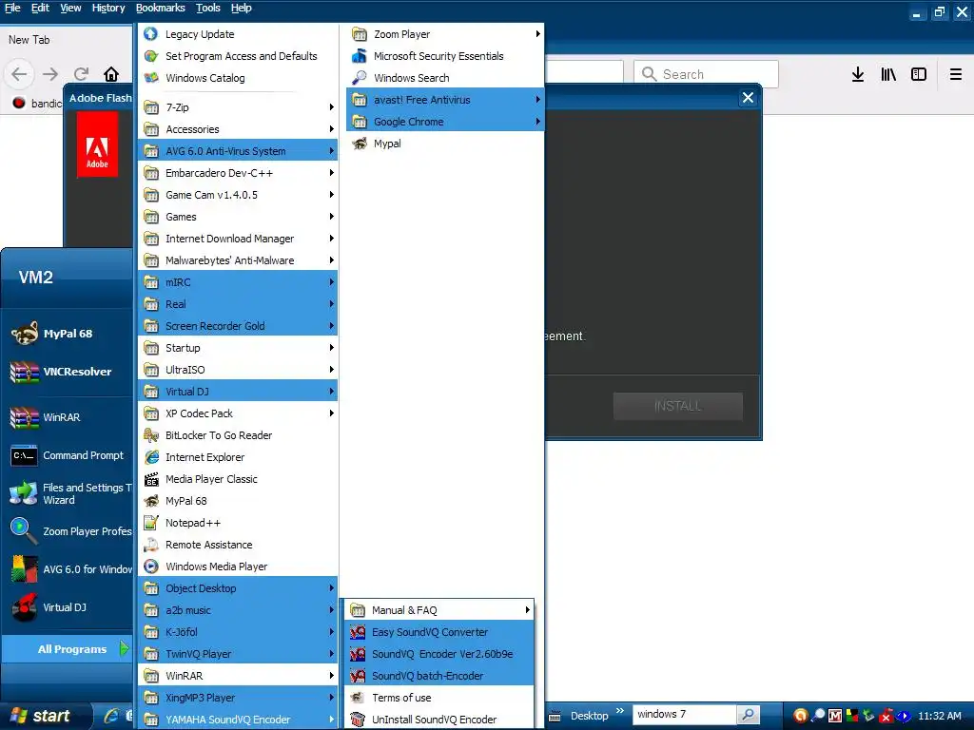The width and height of the screenshot is (974, 730).
Task: Open Set Program Access and Defaults
Action: point(238,56)
